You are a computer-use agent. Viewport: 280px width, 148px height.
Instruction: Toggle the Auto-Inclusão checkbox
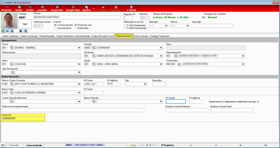click(x=25, y=145)
